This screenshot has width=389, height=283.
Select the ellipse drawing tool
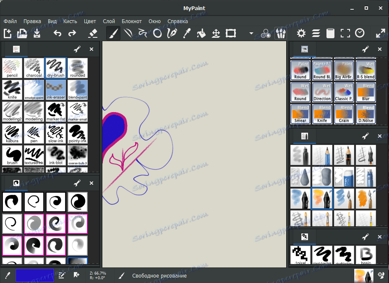(157, 33)
